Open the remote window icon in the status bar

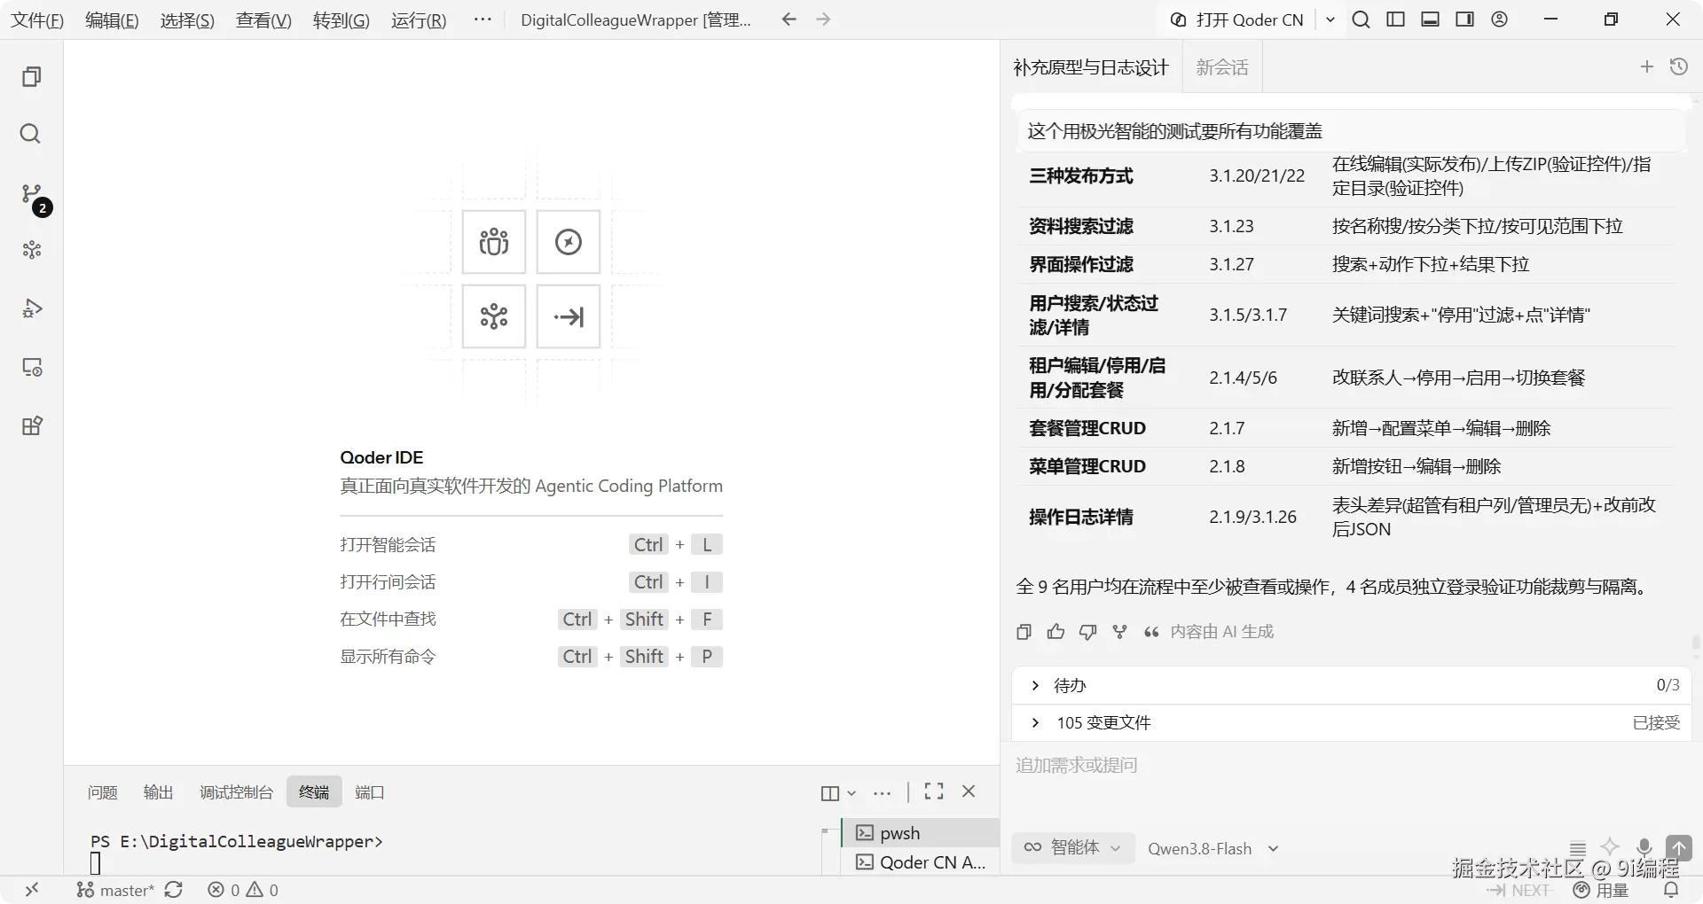pos(32,890)
